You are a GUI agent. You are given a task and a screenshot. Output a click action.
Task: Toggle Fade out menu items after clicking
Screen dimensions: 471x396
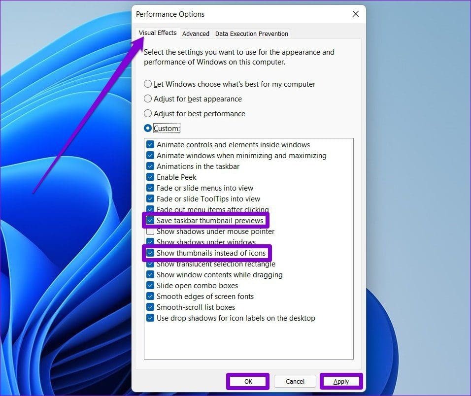[150, 209]
